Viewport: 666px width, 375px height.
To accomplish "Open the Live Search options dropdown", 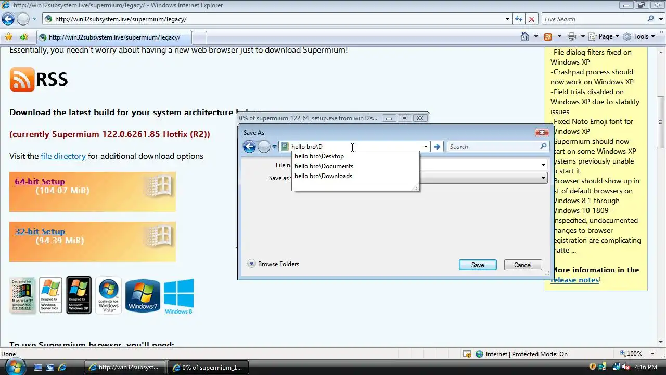I will pos(661,19).
